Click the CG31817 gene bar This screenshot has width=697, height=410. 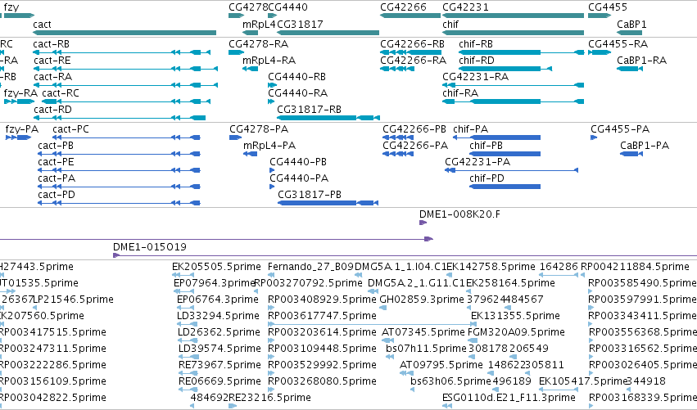(328, 33)
